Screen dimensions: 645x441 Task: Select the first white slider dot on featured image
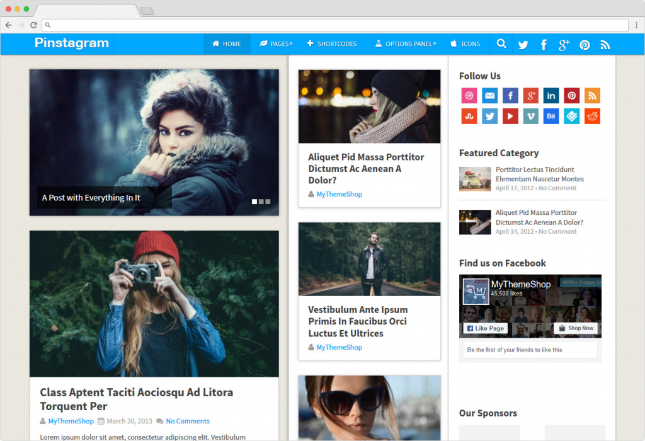pyautogui.click(x=254, y=202)
